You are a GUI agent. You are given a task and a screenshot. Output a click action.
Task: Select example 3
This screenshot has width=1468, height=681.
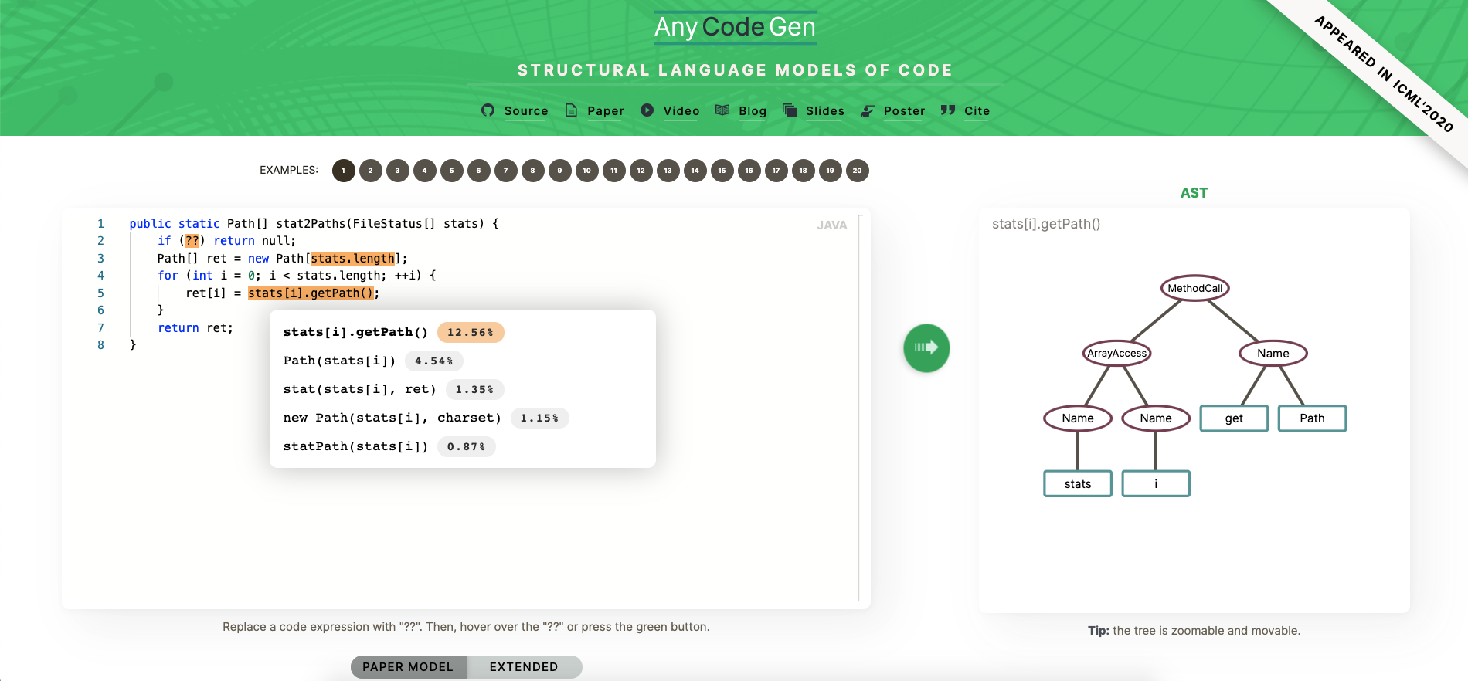coord(398,171)
